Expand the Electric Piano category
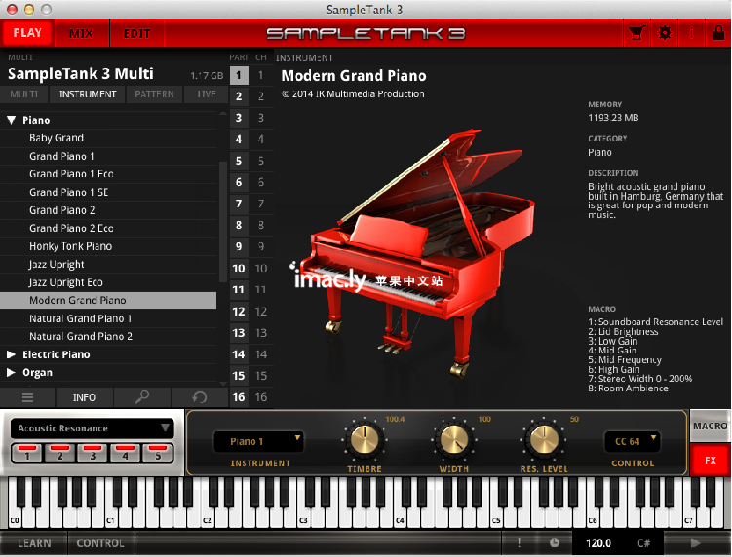Screen dimensions: 732x557 pos(11,354)
